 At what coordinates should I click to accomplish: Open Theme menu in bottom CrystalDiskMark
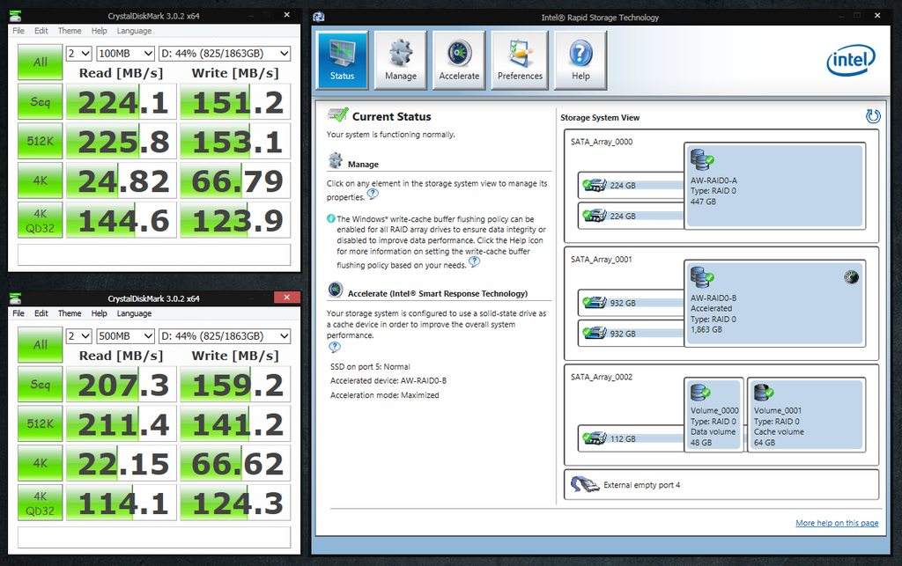pos(70,313)
